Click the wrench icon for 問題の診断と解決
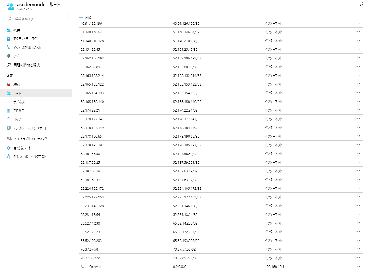 9,65
